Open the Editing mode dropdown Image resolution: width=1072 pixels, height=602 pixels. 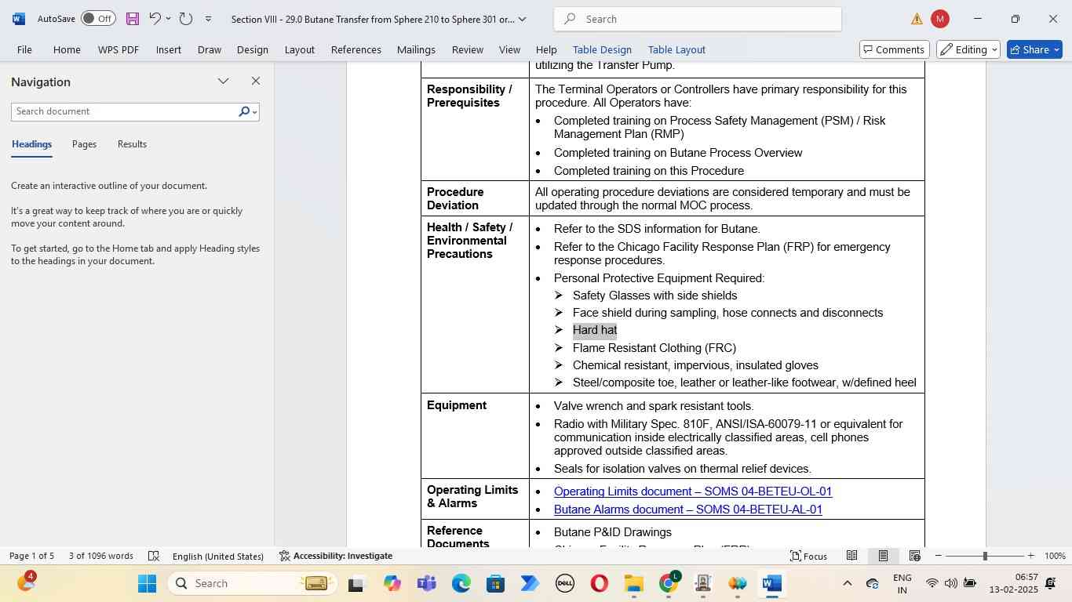click(x=968, y=49)
